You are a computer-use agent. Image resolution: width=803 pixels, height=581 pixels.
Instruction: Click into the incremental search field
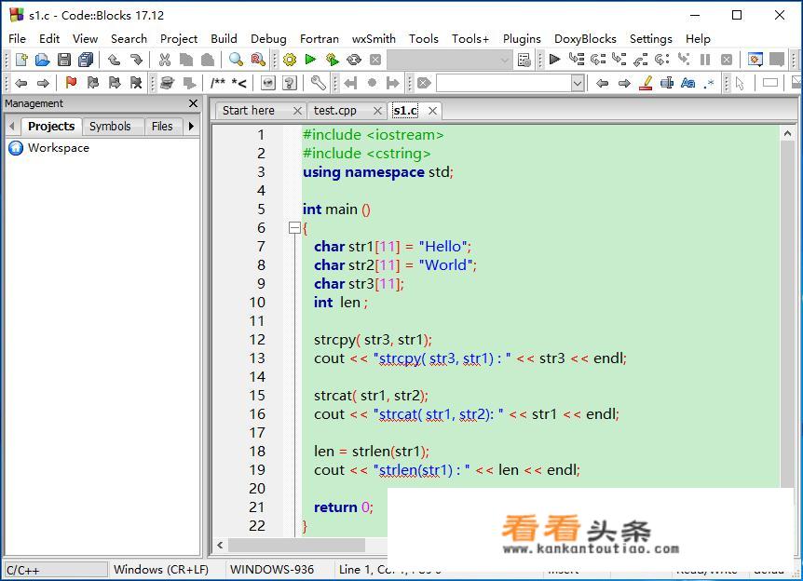click(504, 83)
